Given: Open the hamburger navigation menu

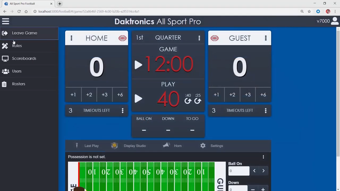Looking at the screenshot, I should pos(6,21).
